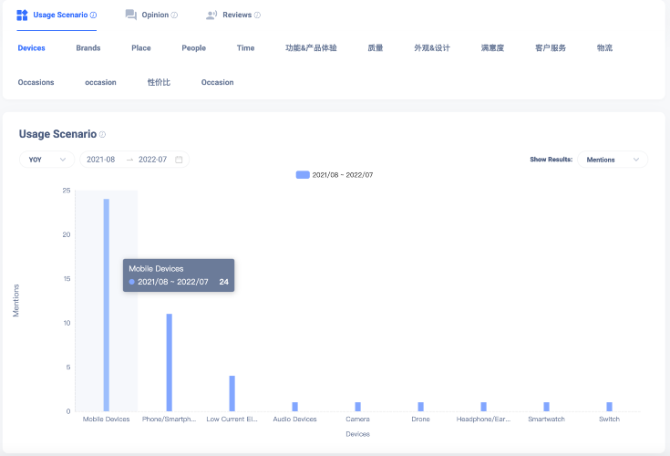Select the Time category
Viewport: 670px width, 456px height.
[x=246, y=47]
